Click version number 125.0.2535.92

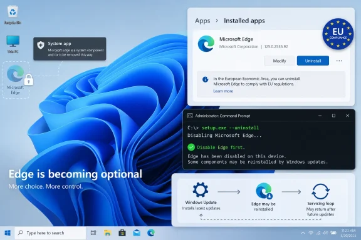pos(276,47)
